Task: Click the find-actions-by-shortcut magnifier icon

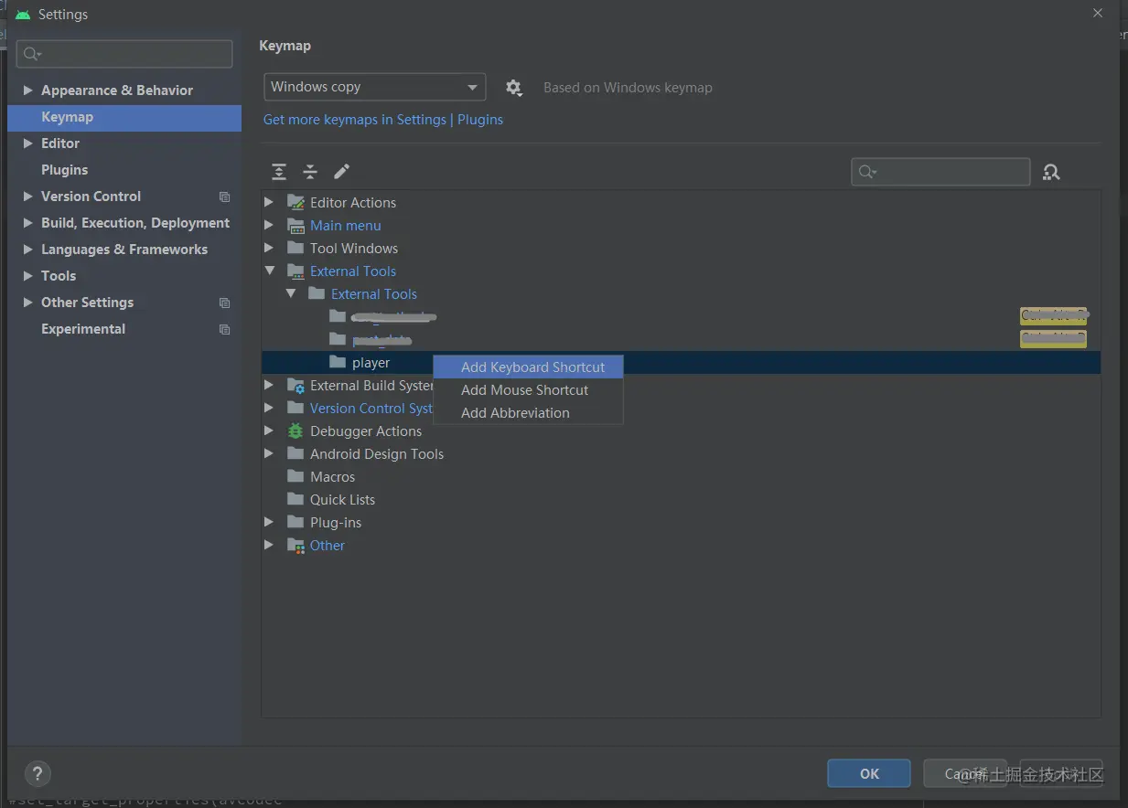Action: coord(1051,171)
